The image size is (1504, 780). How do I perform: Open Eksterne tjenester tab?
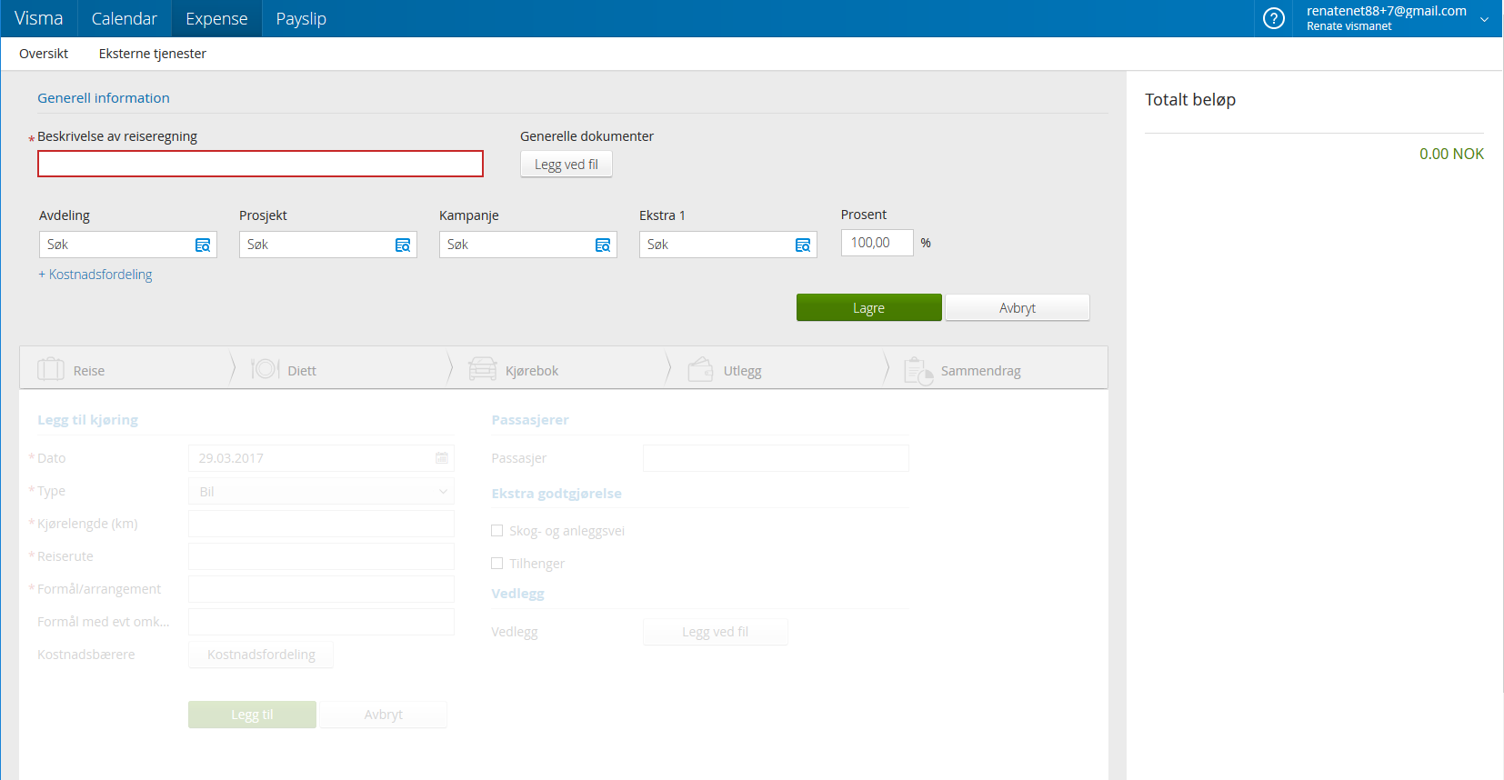pyautogui.click(x=153, y=54)
